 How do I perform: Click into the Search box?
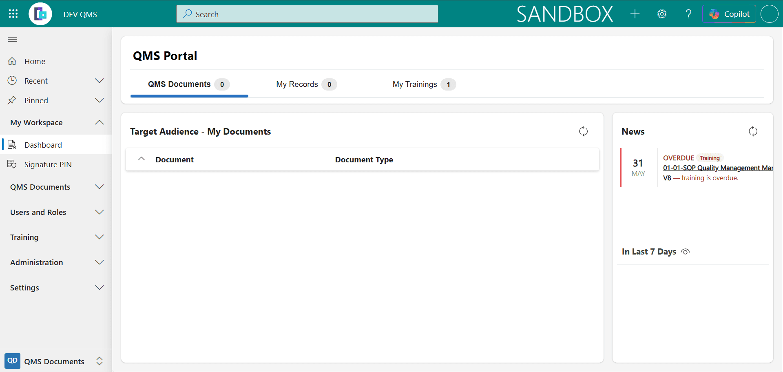(307, 14)
